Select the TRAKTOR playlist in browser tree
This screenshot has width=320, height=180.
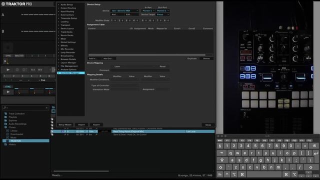coord(26,141)
